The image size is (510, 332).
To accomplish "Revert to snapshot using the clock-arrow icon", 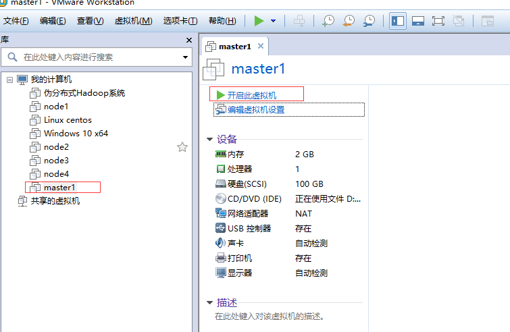I will coord(349,21).
